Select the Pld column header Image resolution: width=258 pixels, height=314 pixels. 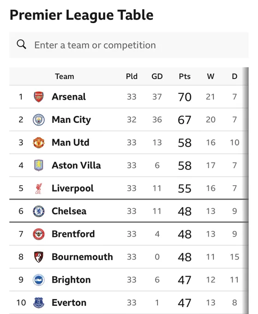click(132, 76)
